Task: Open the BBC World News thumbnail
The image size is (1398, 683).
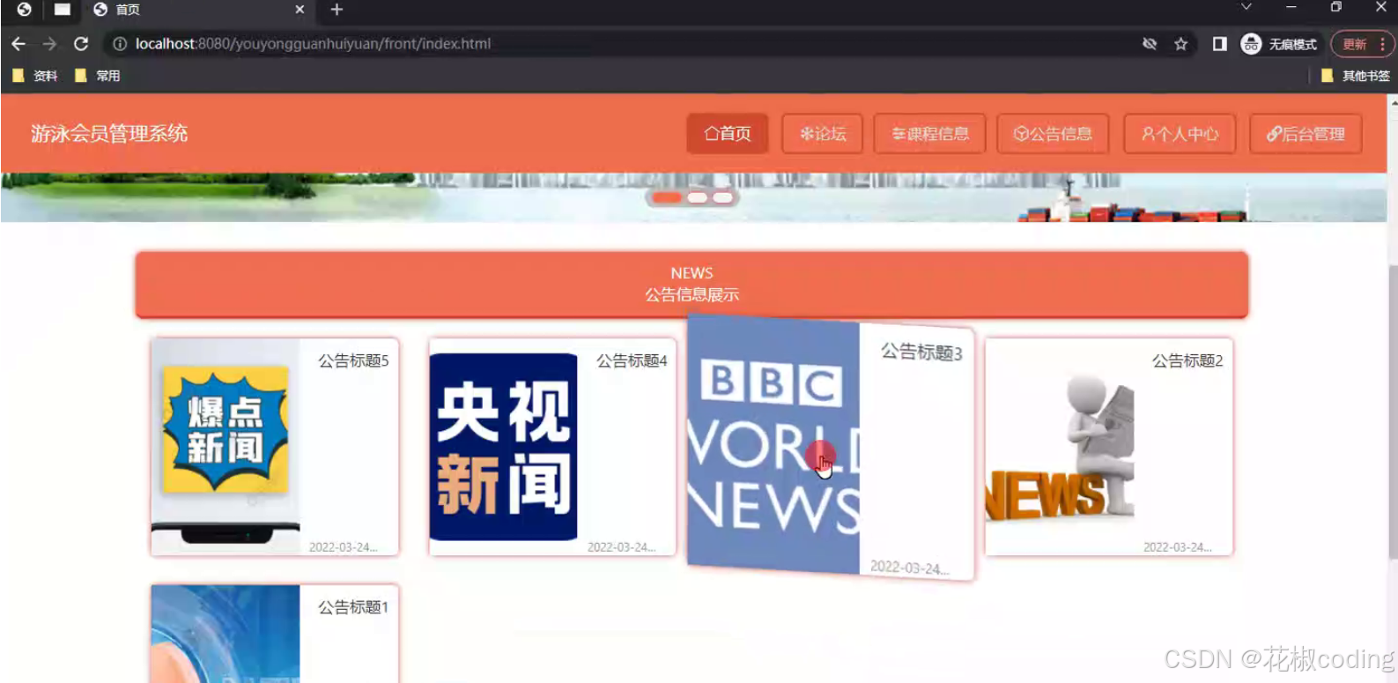Action: tap(773, 445)
